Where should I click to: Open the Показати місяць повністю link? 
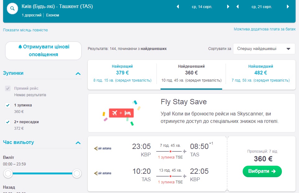coord(26,30)
